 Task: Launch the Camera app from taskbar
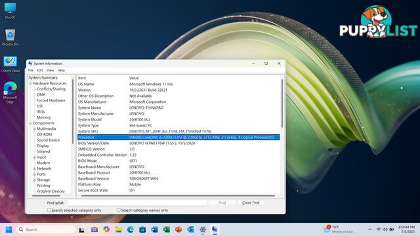tap(94, 229)
